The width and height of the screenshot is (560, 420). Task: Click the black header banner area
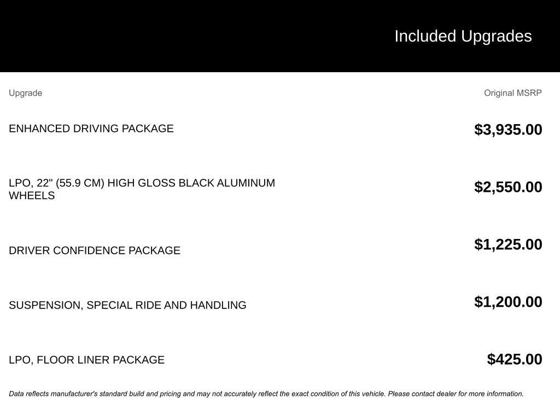[280, 36]
